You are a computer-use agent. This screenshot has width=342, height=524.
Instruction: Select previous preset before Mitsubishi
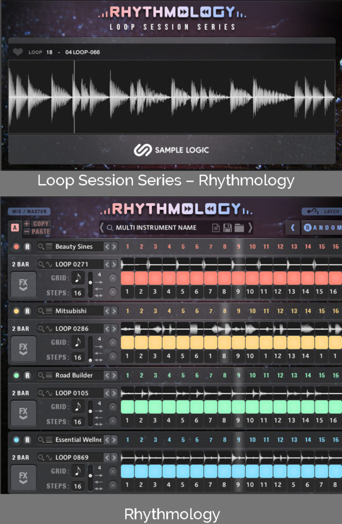(107, 311)
